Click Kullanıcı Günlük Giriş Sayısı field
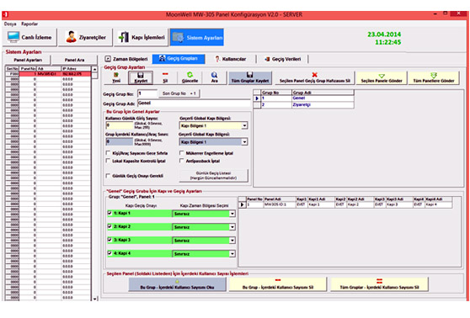Viewport: 470px width, 318px height. pyautogui.click(x=120, y=125)
